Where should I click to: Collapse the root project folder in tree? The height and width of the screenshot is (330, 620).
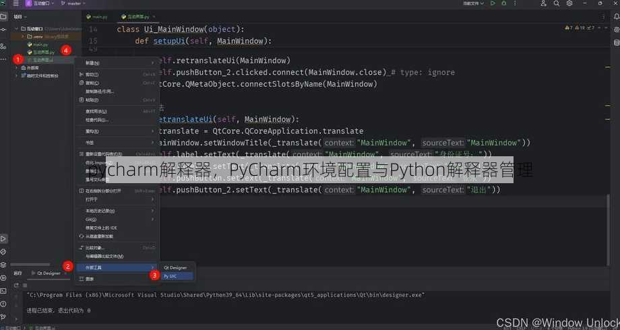pos(17,29)
